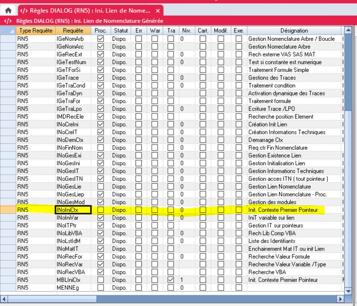
Task: Disable the Tra checkbox for MBLIniCtx
Action: (171, 280)
